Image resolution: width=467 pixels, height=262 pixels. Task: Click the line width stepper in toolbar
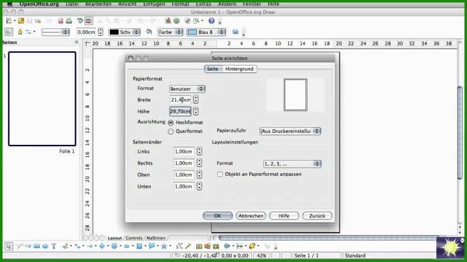pos(101,32)
